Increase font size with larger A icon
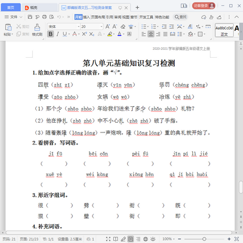Image resolution: width=243 pixels, height=243 pixels. [x=107, y=26]
